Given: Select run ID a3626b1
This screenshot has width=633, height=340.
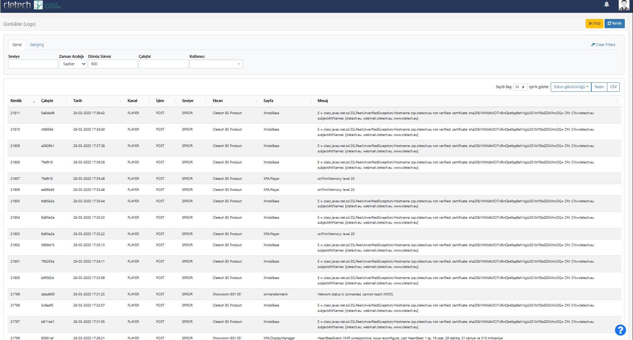Looking at the screenshot, I should click(47, 146).
